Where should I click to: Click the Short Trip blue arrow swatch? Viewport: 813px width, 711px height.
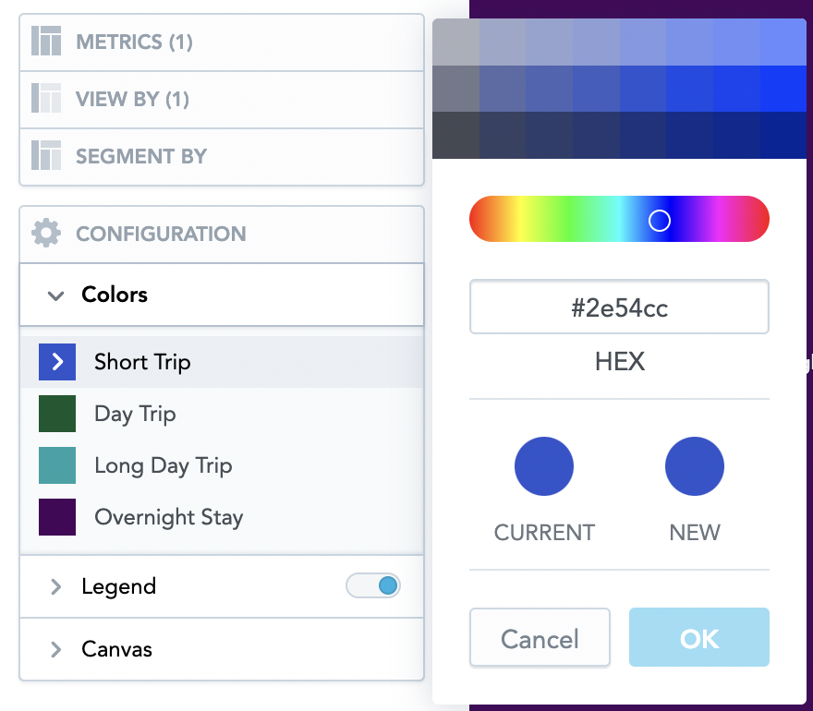point(59,362)
